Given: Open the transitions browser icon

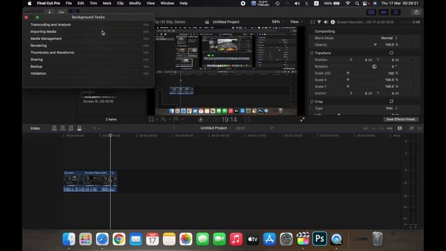Looking at the screenshot, I should click(x=419, y=128).
